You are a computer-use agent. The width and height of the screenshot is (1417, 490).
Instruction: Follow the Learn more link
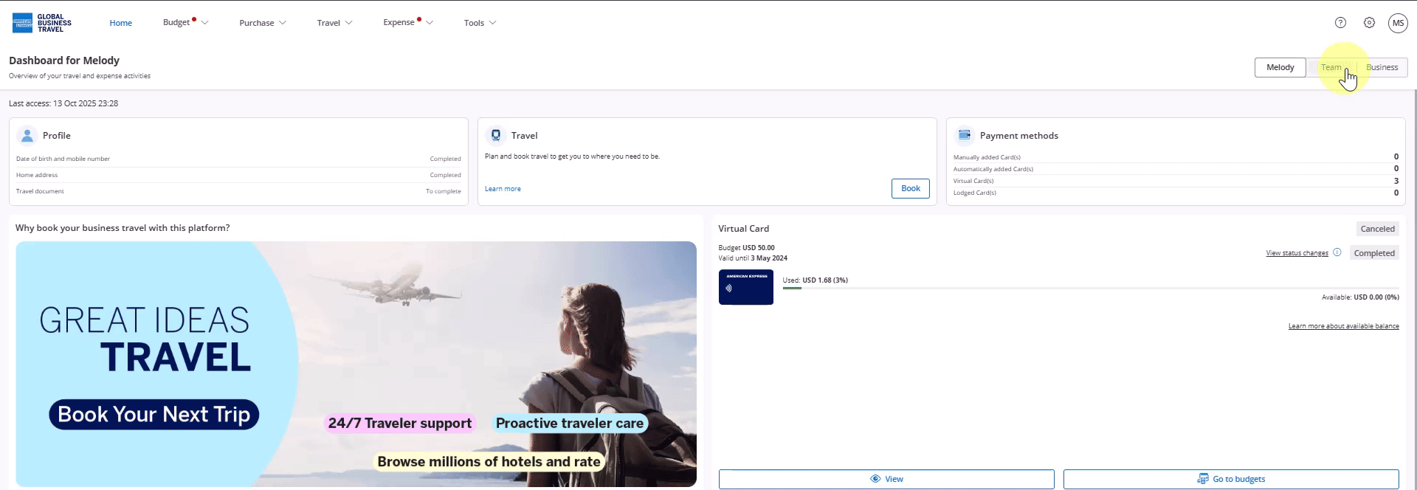click(x=503, y=189)
